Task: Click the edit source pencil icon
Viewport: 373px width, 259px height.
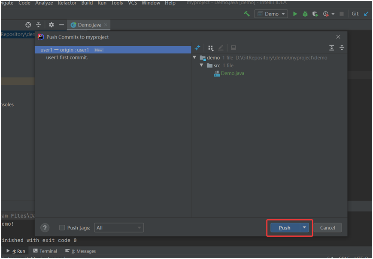Action: pyautogui.click(x=221, y=48)
